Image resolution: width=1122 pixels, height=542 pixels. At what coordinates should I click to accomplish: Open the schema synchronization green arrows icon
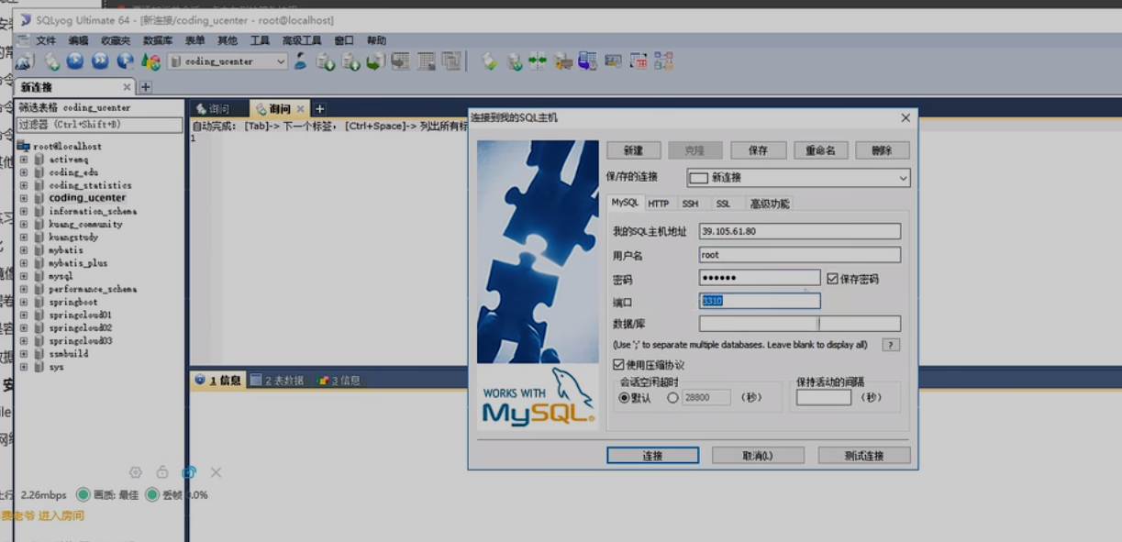click(537, 61)
